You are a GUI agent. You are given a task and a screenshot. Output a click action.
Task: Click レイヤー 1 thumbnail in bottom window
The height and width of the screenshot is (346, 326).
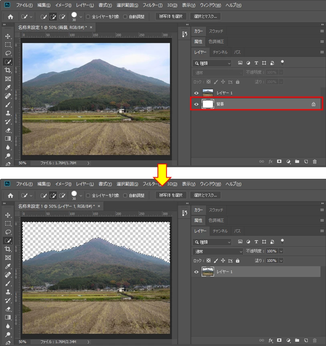pos(208,272)
